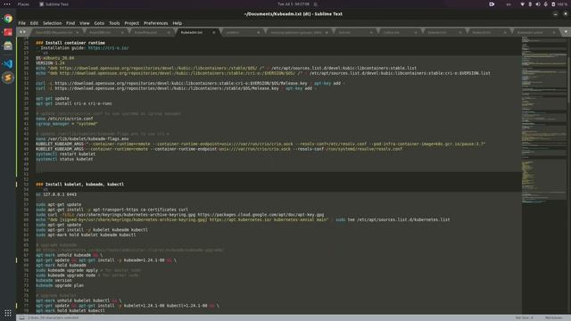Open the View menu

(x=85, y=23)
